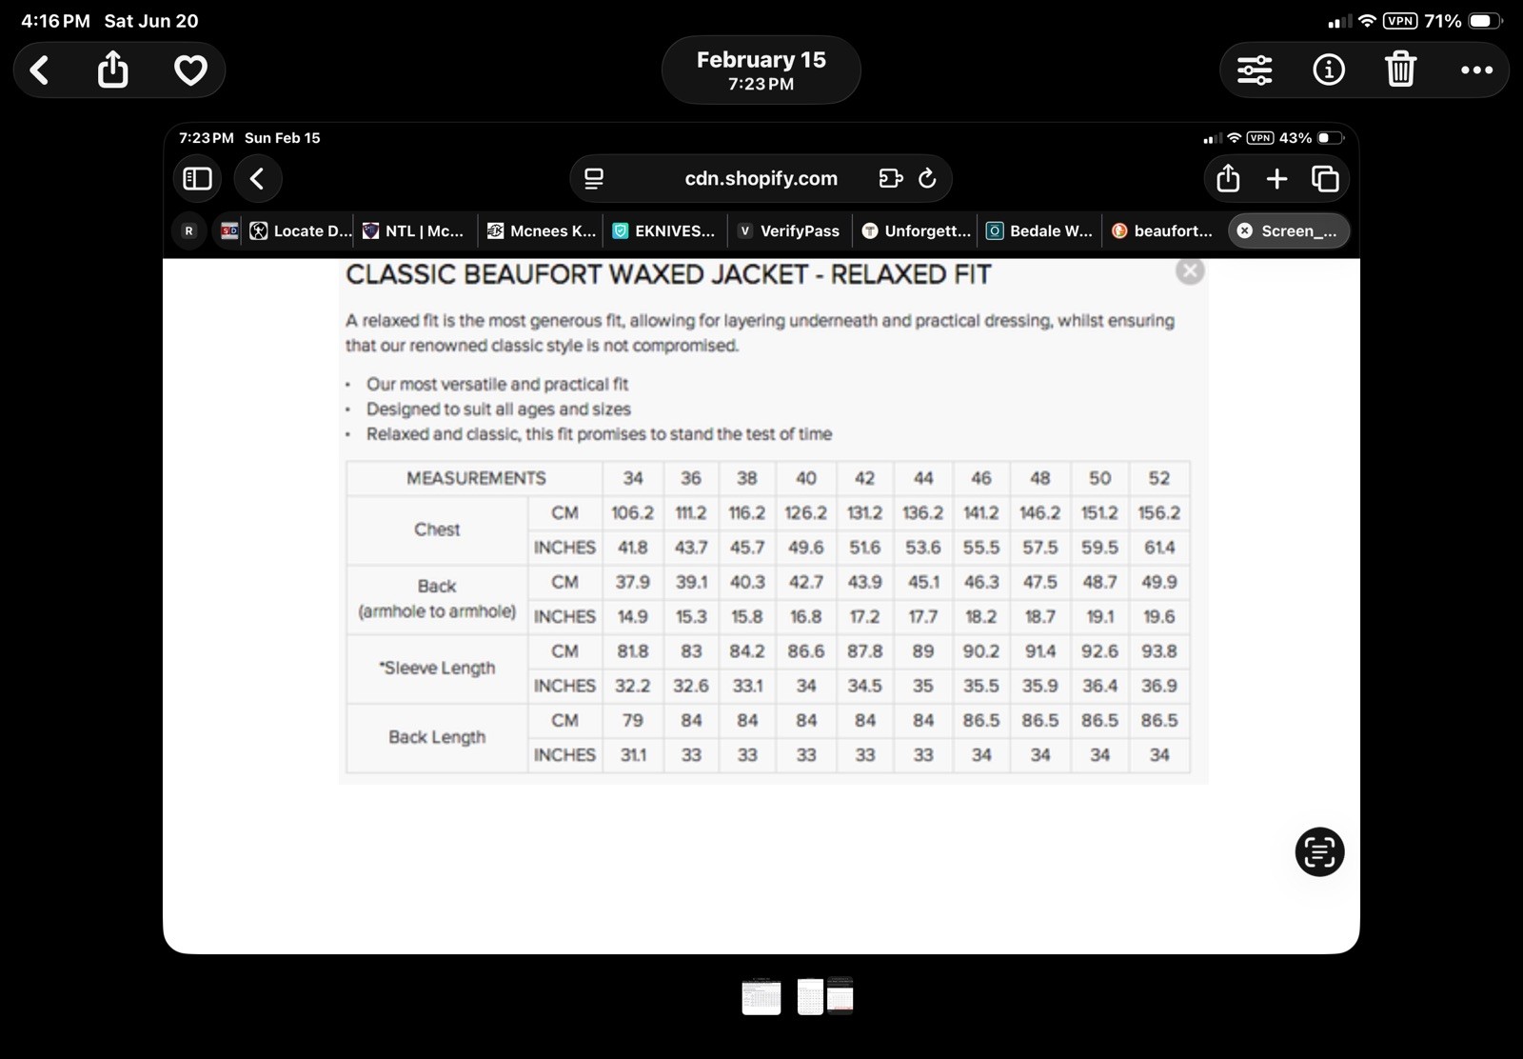Tap the Live Text scan button
Image resolution: width=1523 pixels, height=1059 pixels.
(x=1319, y=851)
